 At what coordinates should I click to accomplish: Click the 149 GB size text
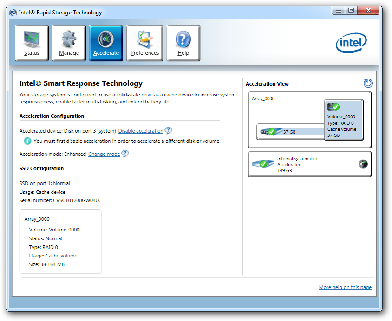[285, 171]
